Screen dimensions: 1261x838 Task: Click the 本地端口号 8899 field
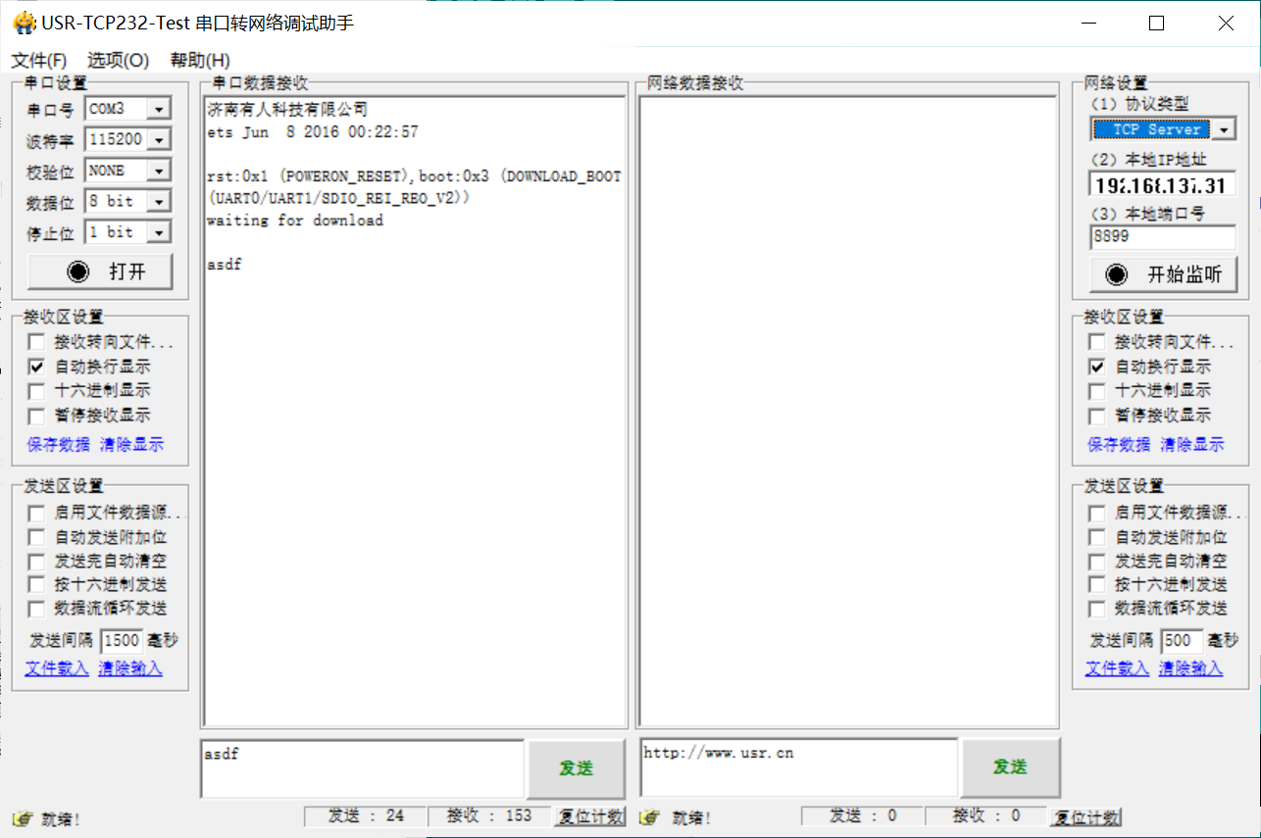pos(1163,236)
